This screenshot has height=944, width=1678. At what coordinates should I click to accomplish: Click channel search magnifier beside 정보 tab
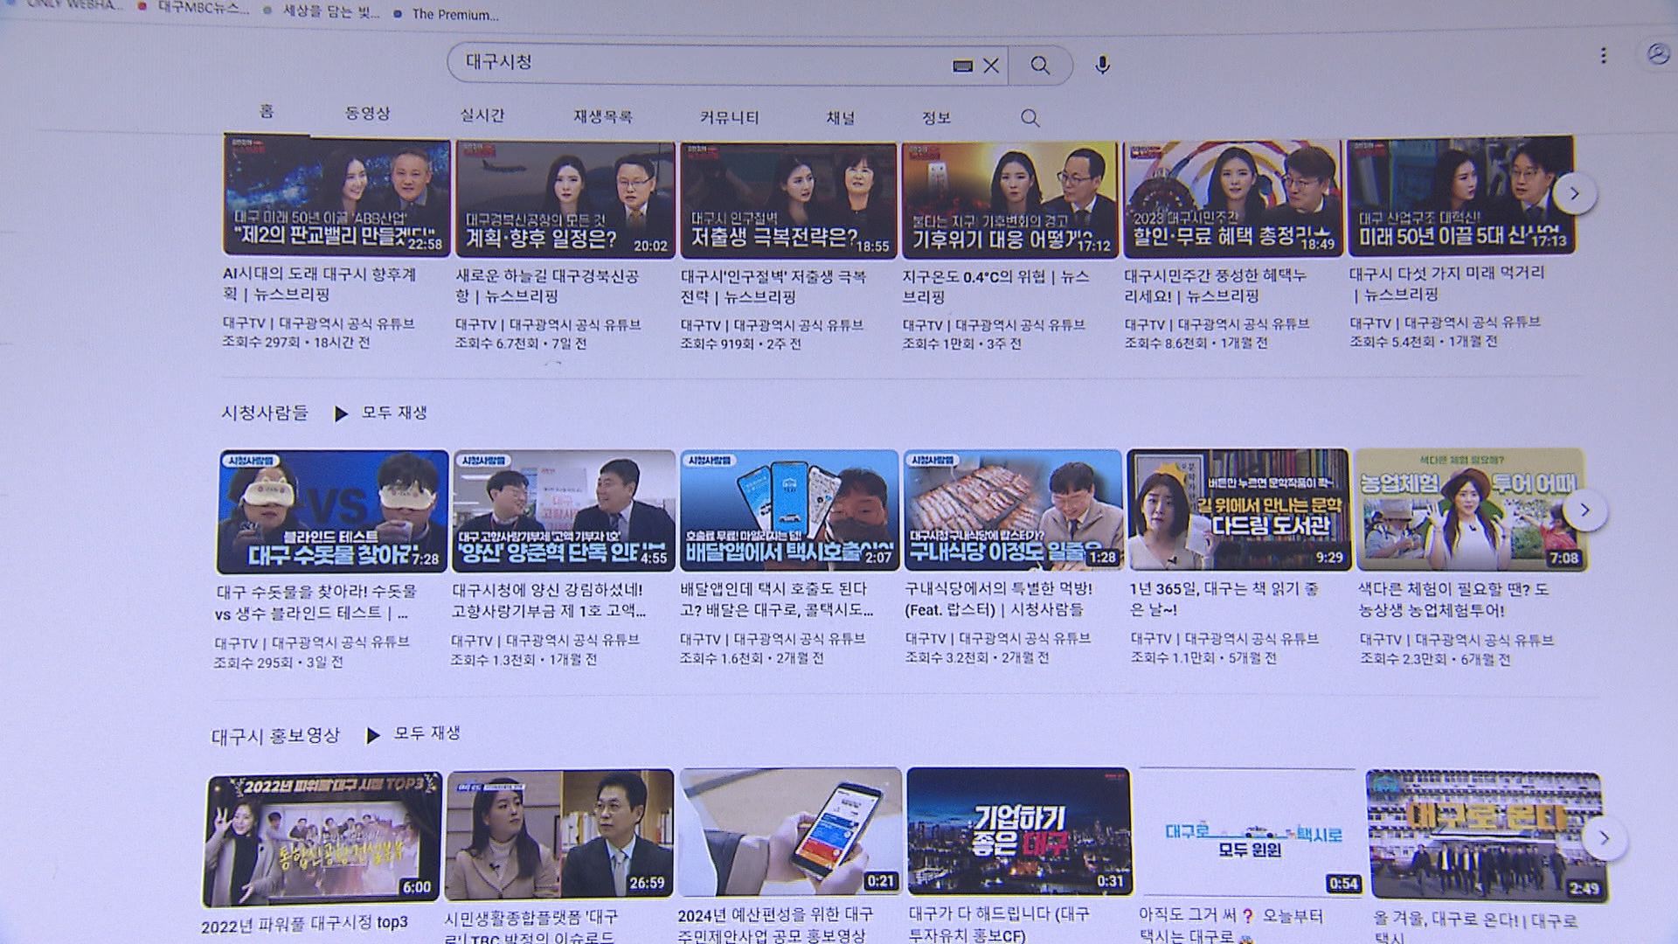point(1030,118)
